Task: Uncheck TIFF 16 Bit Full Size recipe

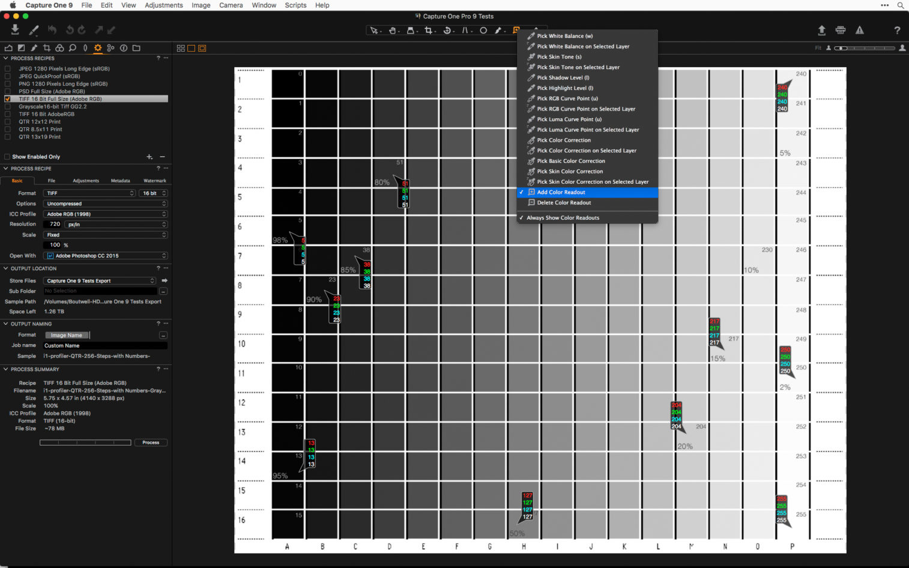Action: pos(8,99)
